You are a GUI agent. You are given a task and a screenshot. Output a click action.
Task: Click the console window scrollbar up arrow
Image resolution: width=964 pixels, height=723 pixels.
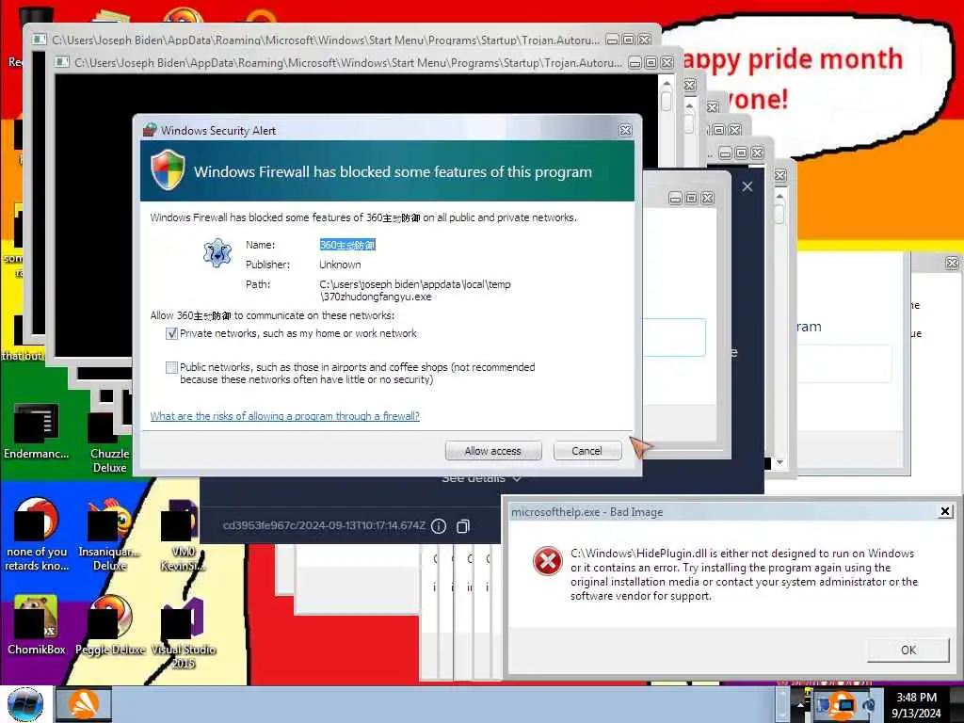(667, 84)
